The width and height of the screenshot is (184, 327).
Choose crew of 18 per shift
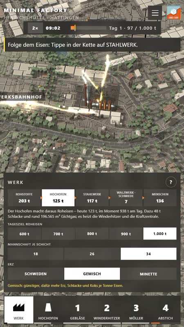pos(36,254)
